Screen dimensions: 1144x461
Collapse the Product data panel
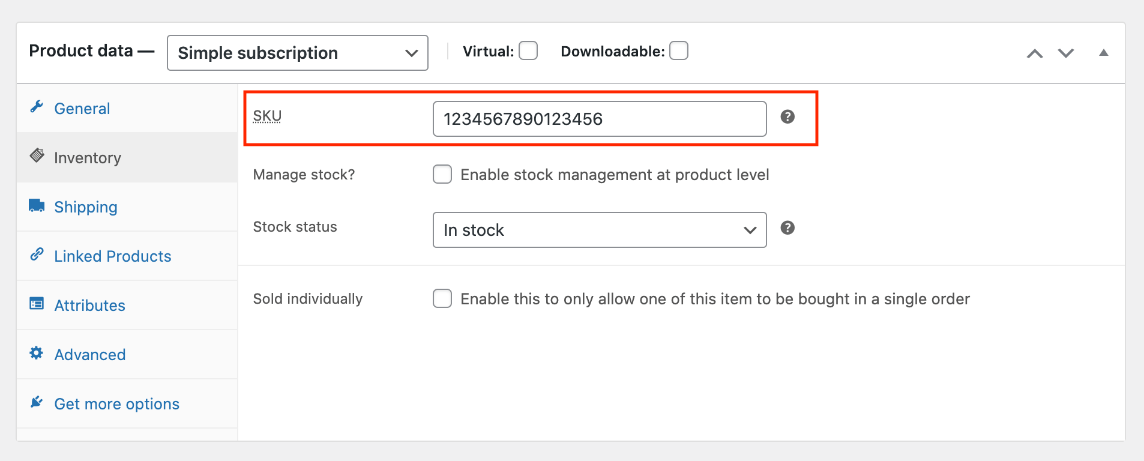(1103, 53)
